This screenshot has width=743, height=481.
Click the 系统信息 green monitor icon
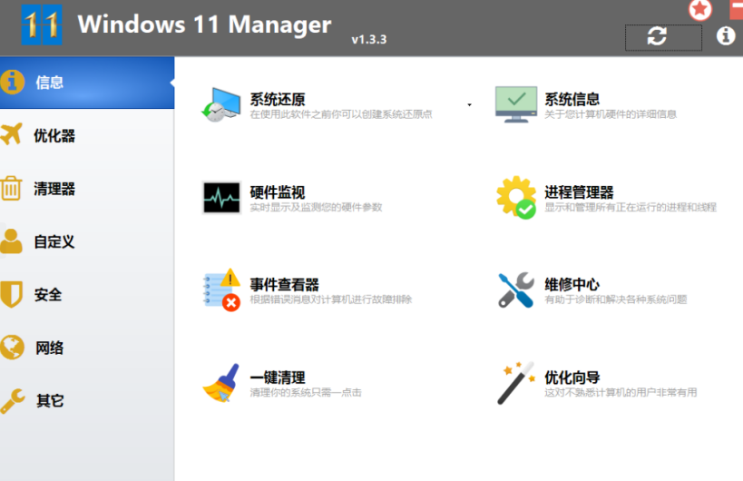click(516, 104)
